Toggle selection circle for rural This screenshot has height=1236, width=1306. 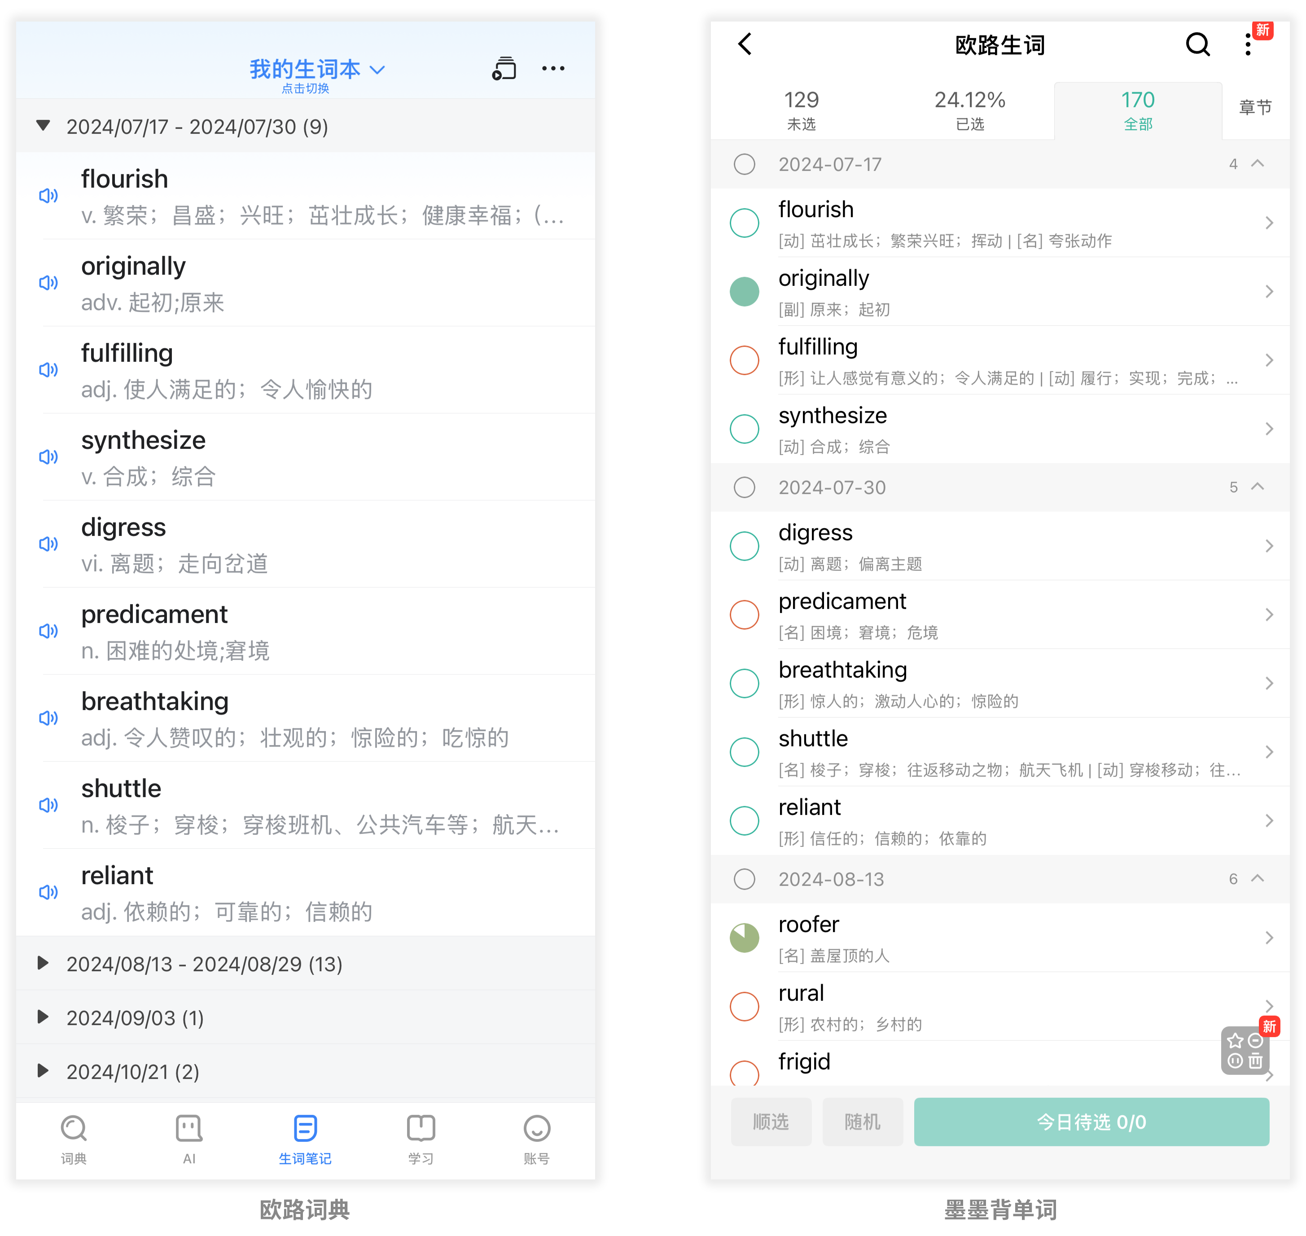[x=744, y=1006]
